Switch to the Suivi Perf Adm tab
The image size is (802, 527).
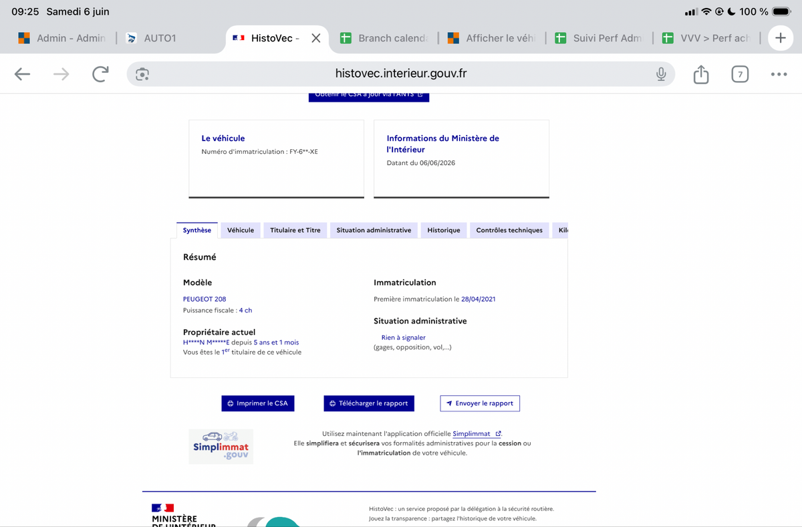599,38
